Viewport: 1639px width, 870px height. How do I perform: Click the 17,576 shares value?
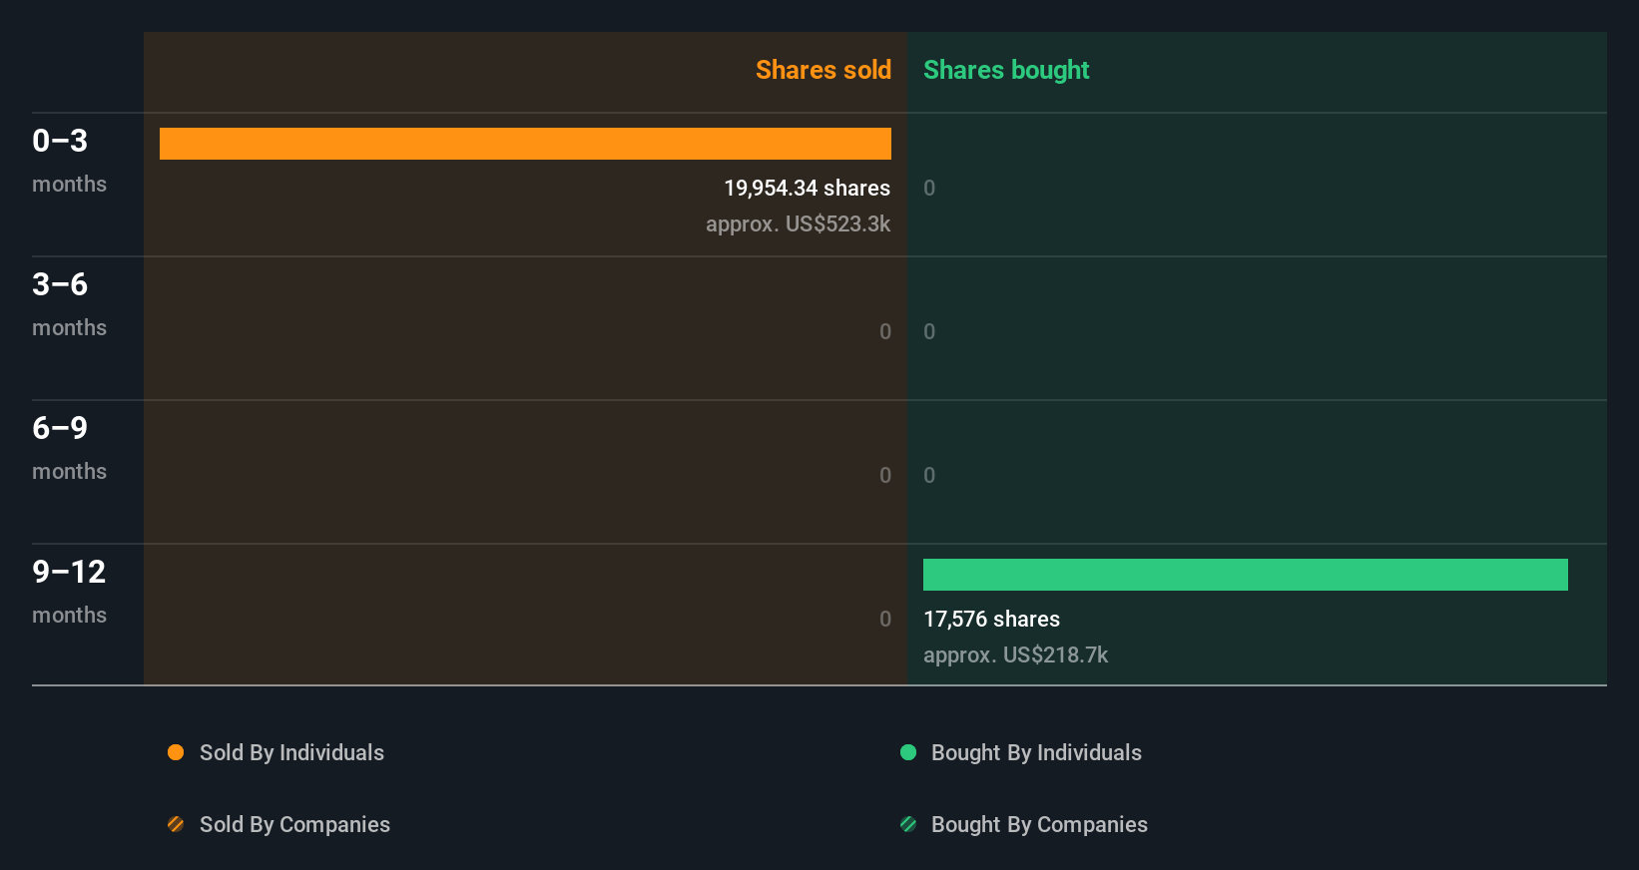click(991, 619)
